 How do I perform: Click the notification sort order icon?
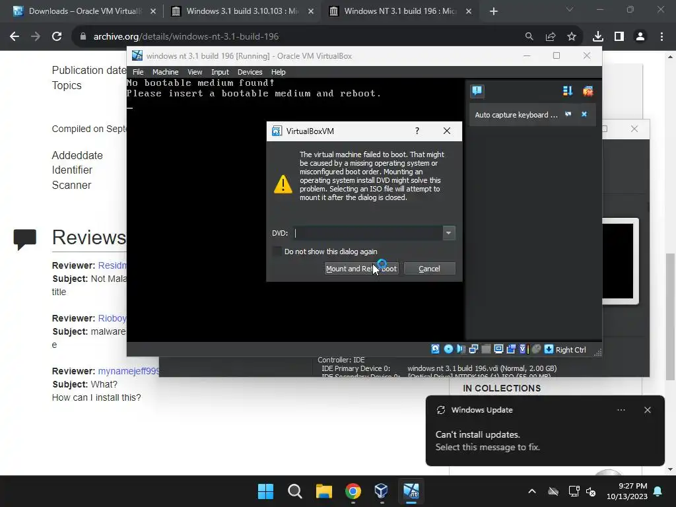(567, 91)
